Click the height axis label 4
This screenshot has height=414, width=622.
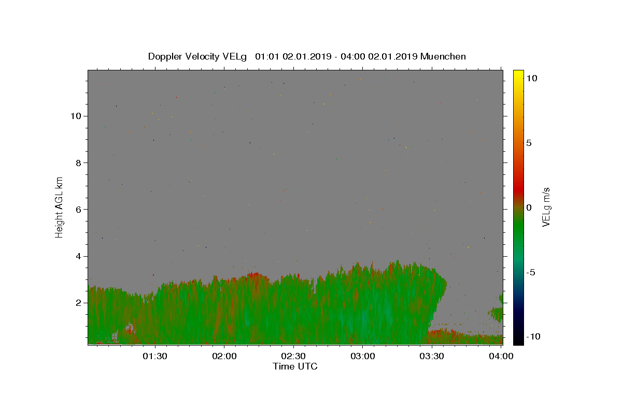tap(79, 256)
